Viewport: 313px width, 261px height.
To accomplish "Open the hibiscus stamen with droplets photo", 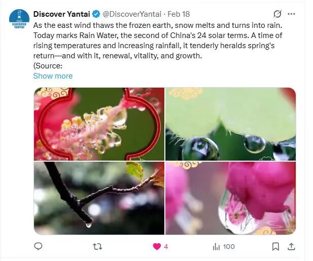I will (99, 124).
